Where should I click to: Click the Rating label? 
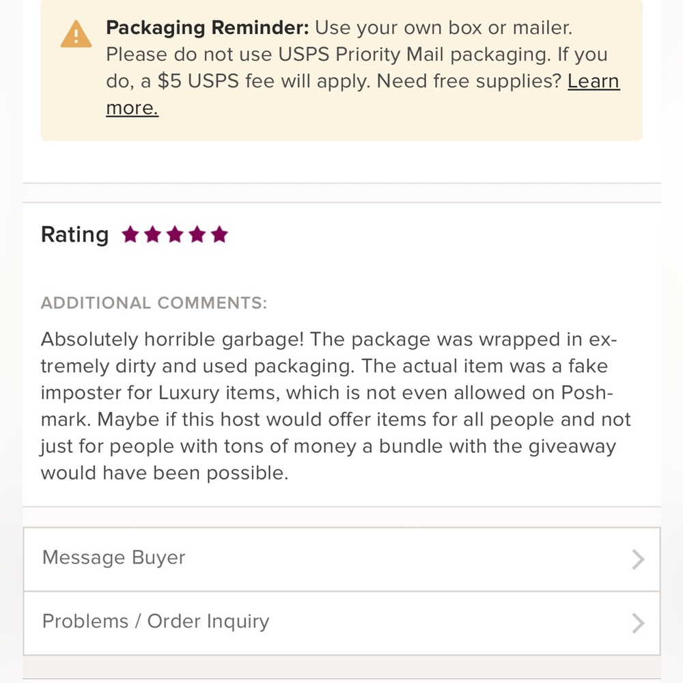[x=74, y=235]
